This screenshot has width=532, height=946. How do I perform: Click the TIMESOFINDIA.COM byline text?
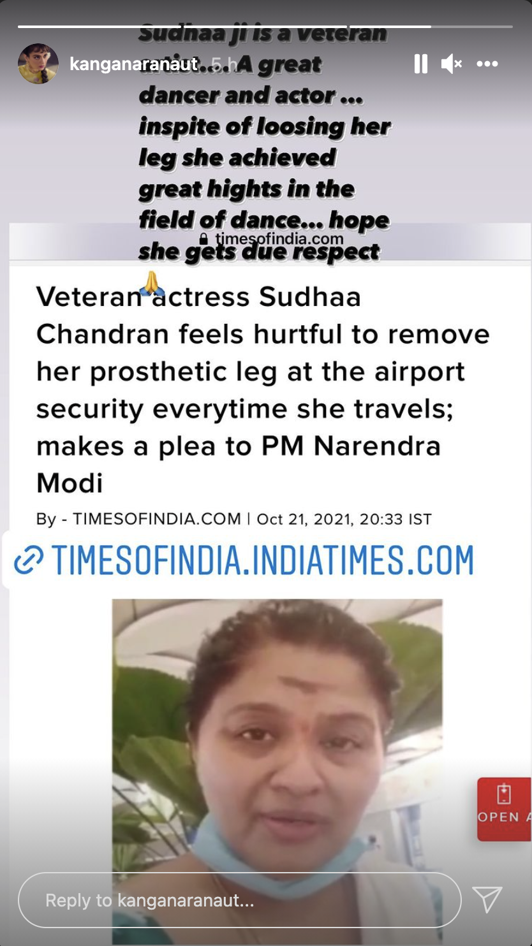157,519
